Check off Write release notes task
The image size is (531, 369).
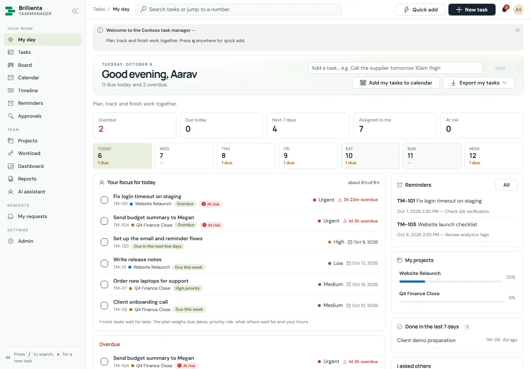[x=104, y=263]
